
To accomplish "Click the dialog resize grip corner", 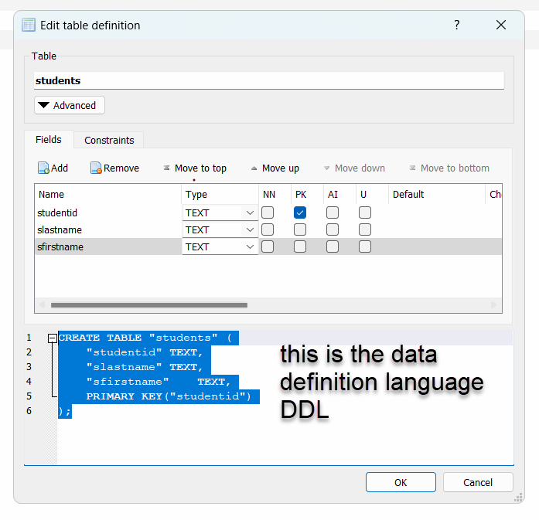I will (x=519, y=498).
